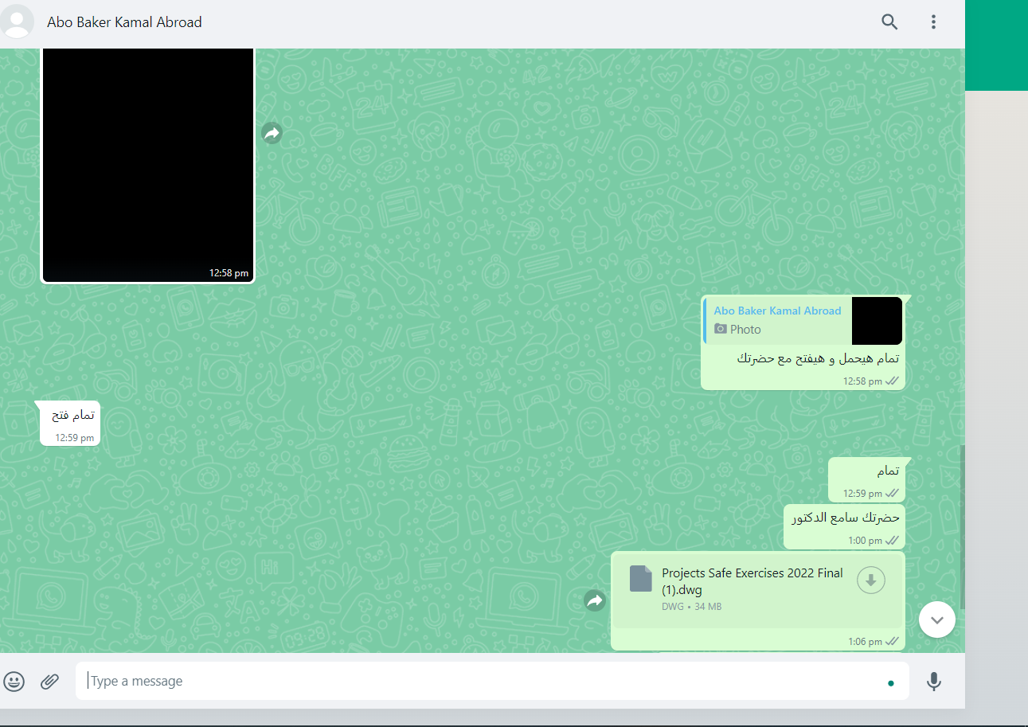The image size is (1028, 727).
Task: Select the sent message تمام at 12:59 pm
Action: click(x=888, y=471)
